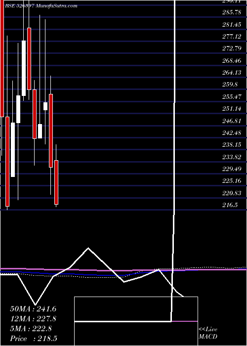Click the <<Live MACD label
The height and width of the screenshot is (346, 247).
pyautogui.click(x=208, y=333)
